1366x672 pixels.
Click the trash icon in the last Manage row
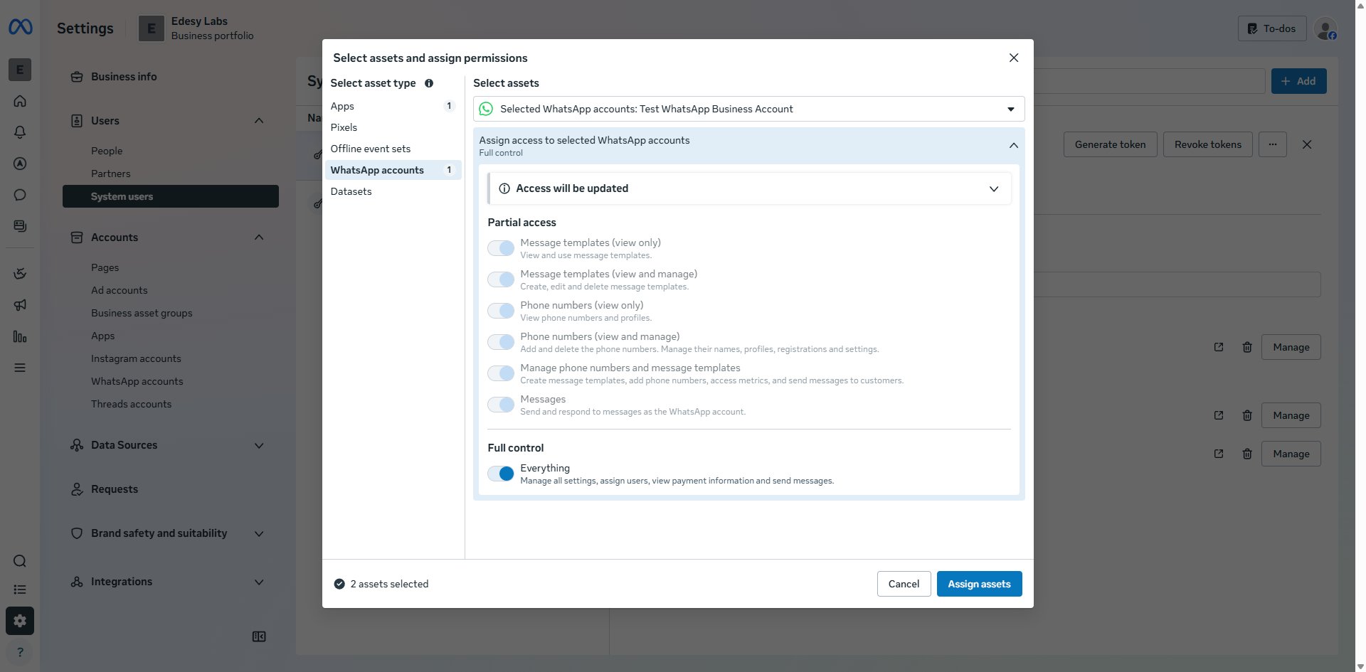(x=1247, y=454)
